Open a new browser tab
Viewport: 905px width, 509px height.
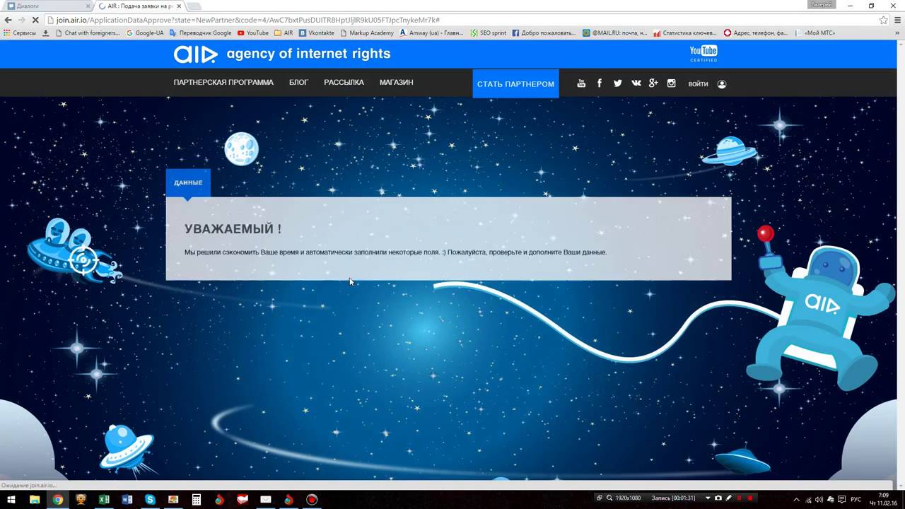(194, 6)
